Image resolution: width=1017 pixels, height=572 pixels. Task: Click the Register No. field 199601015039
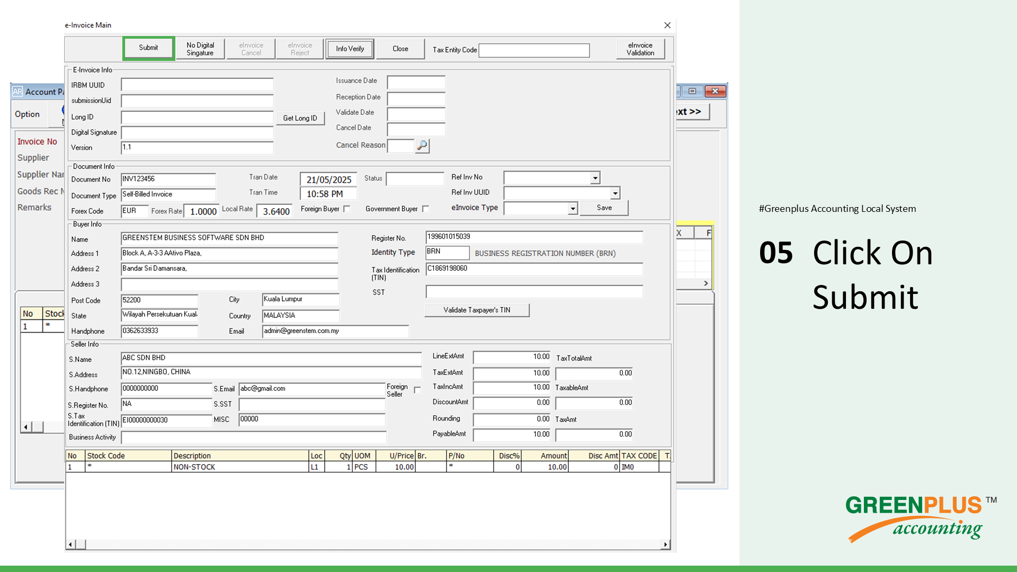tap(534, 237)
